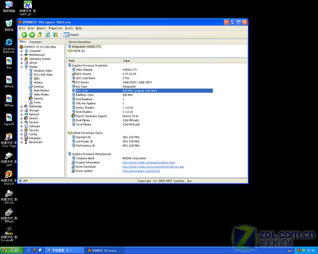Click the users icon in the toolbar

(x=55, y=35)
